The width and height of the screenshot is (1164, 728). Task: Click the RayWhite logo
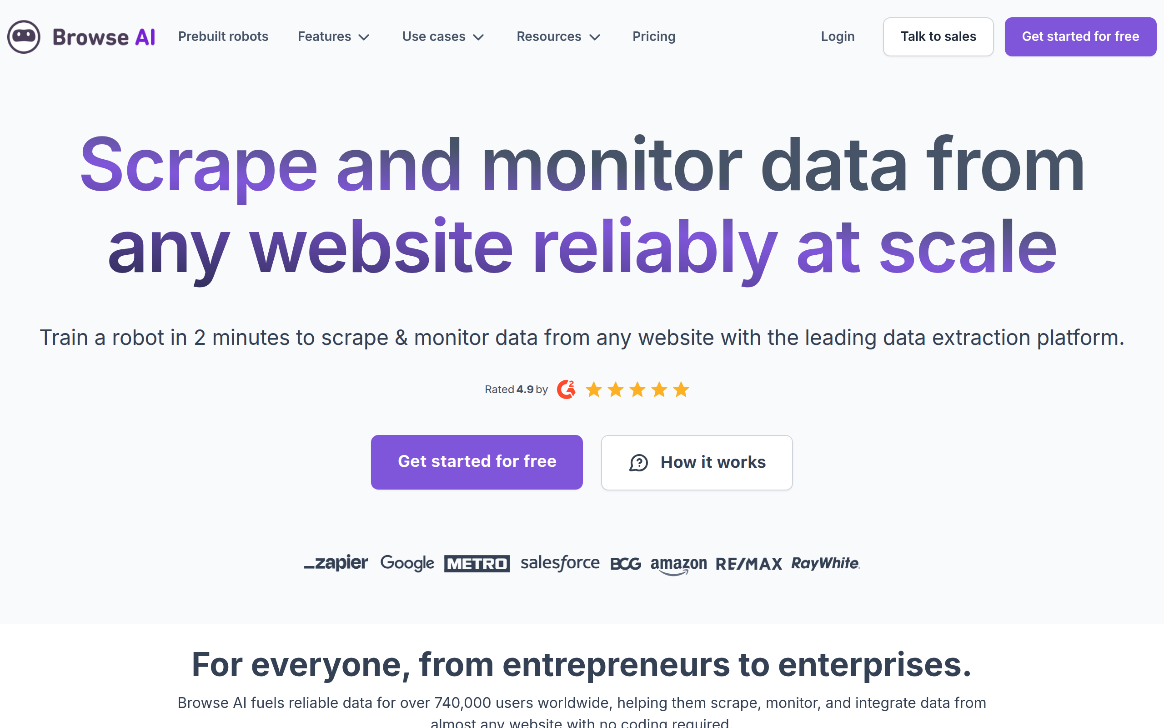825,563
